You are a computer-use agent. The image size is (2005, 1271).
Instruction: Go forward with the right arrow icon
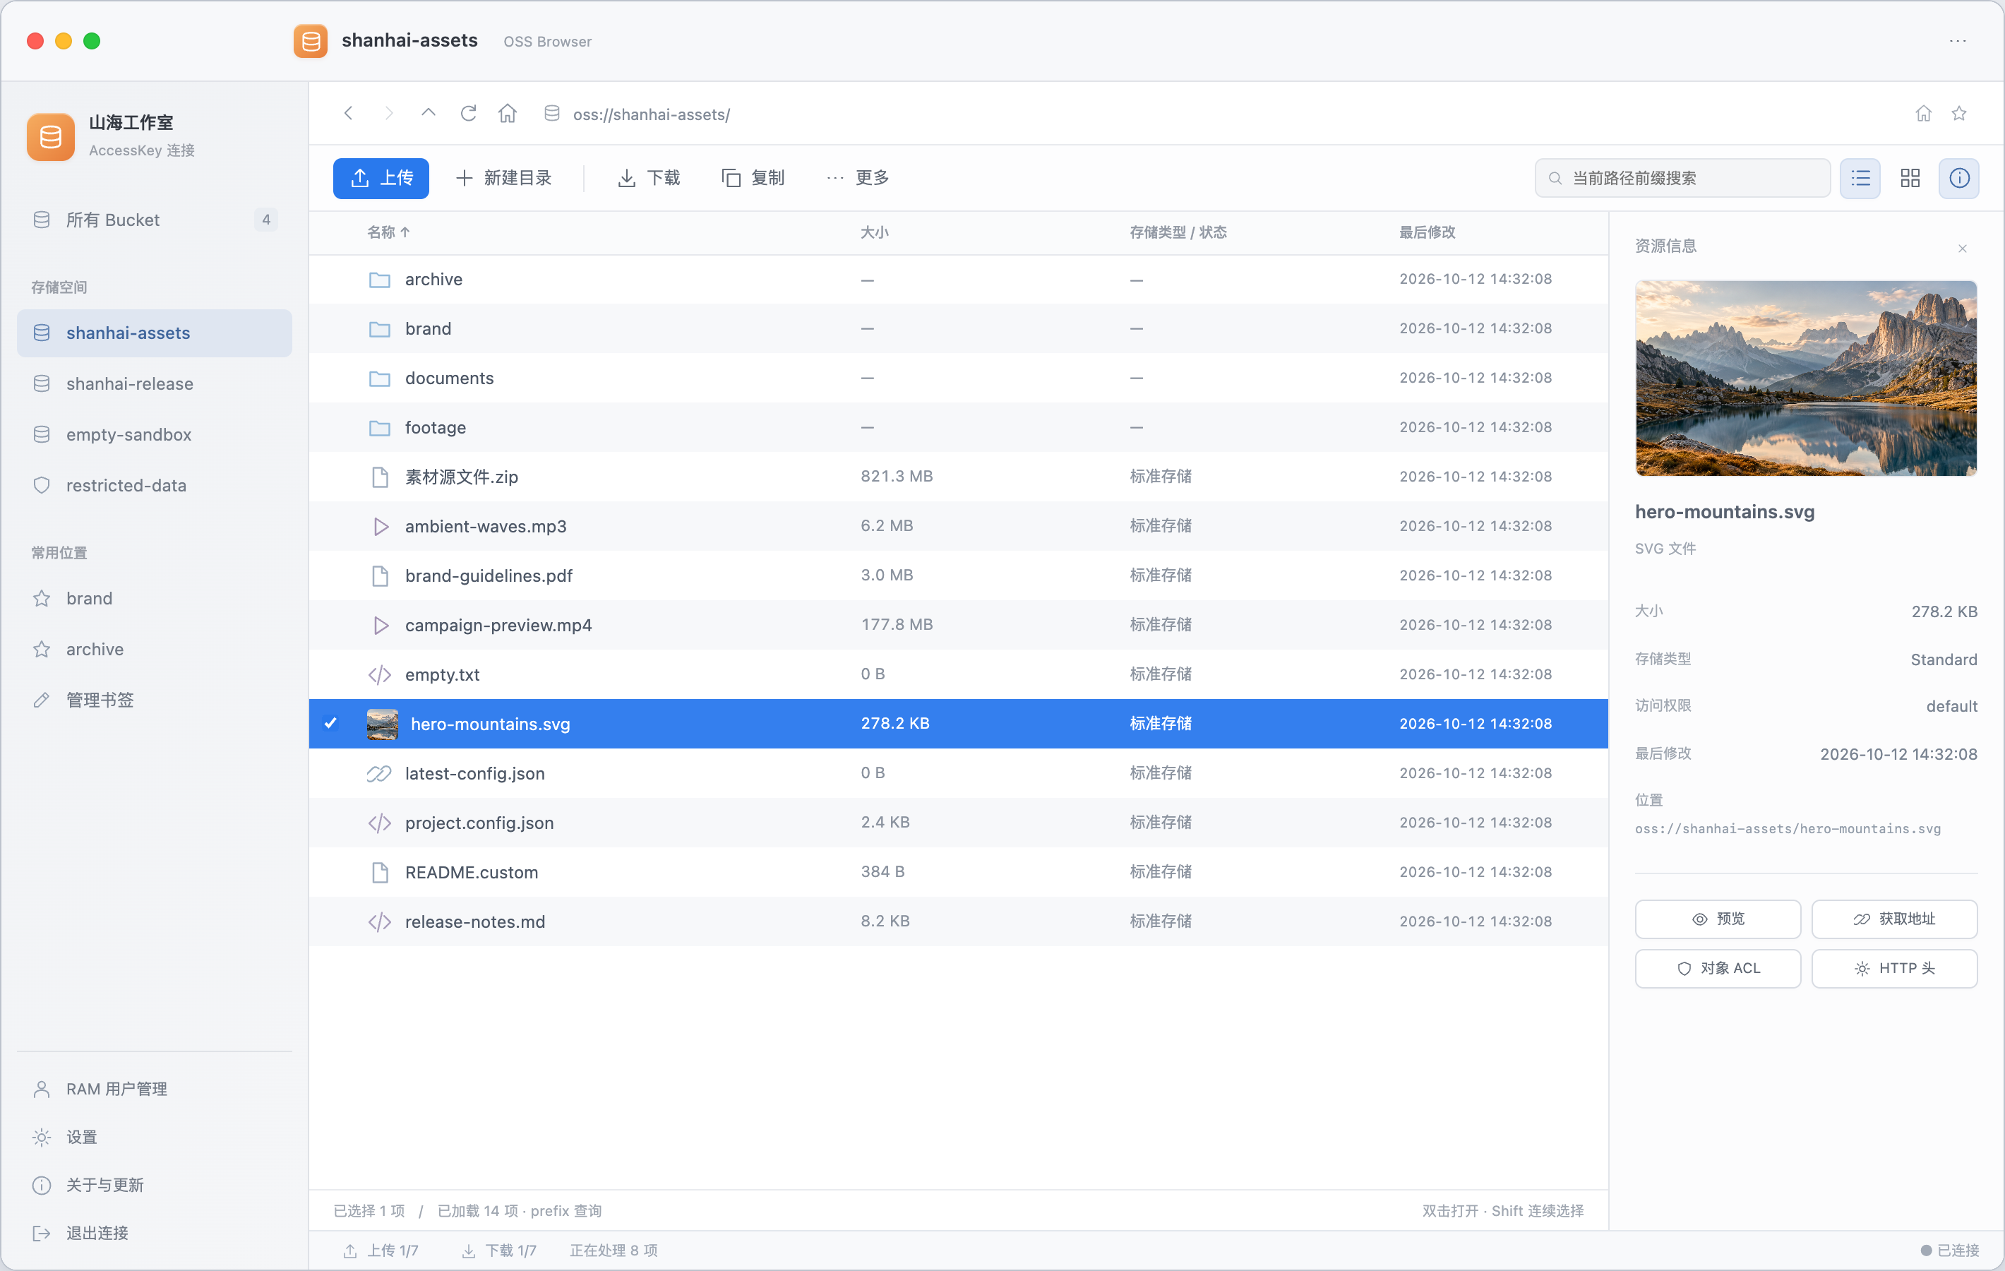coord(389,113)
